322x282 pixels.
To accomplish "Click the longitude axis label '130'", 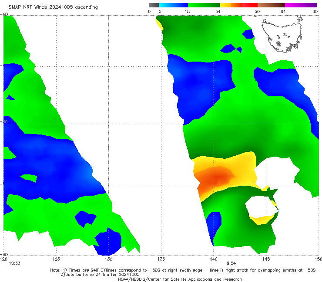I will click(x=108, y=259).
